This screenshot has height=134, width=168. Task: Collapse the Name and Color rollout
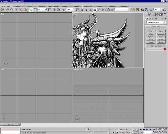click(x=156, y=46)
